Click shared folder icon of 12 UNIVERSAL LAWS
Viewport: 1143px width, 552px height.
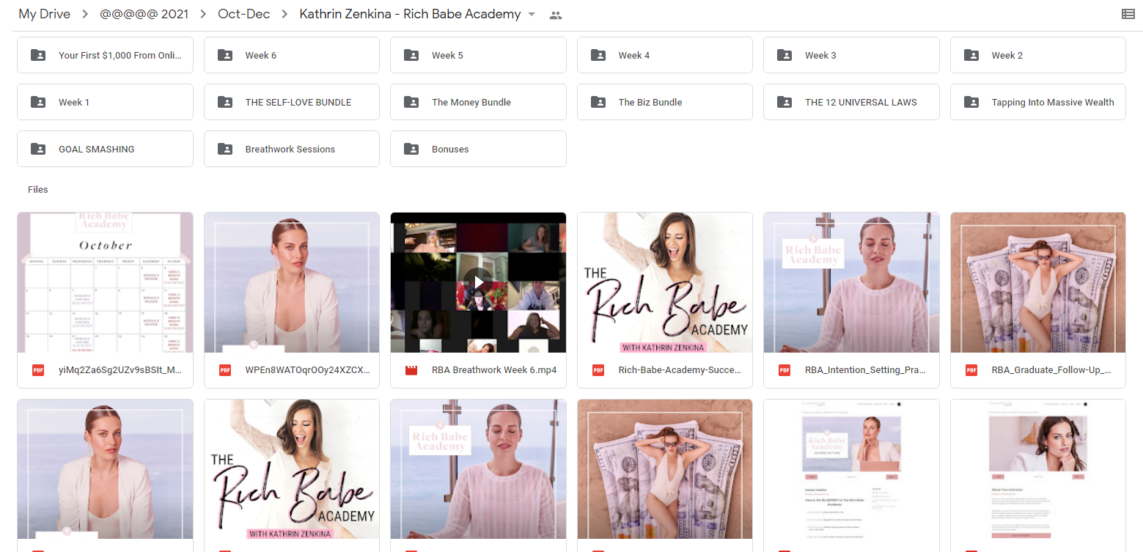tap(784, 102)
